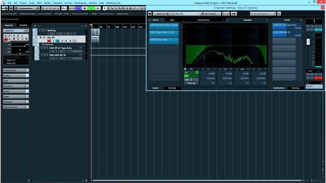Expand the Notepad inspector section
Image resolution: width=326 pixels, height=183 pixels.
16,102
